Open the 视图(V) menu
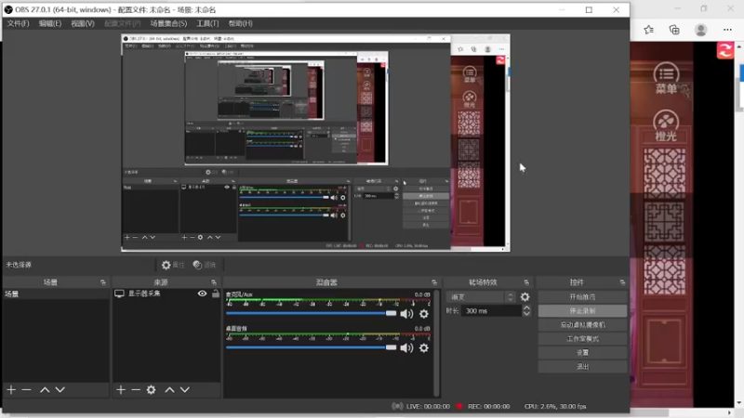 coord(83,23)
